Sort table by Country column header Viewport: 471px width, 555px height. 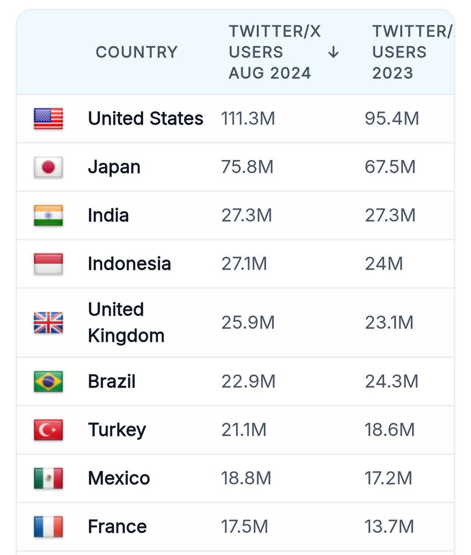[136, 52]
